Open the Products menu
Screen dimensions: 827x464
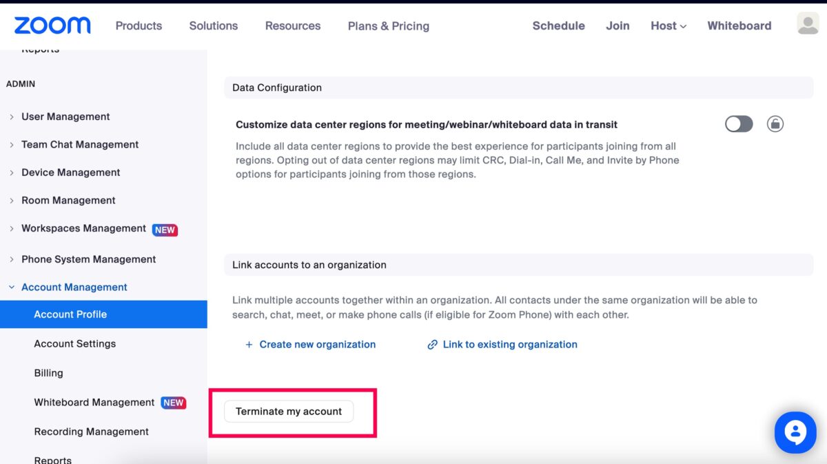click(x=139, y=26)
